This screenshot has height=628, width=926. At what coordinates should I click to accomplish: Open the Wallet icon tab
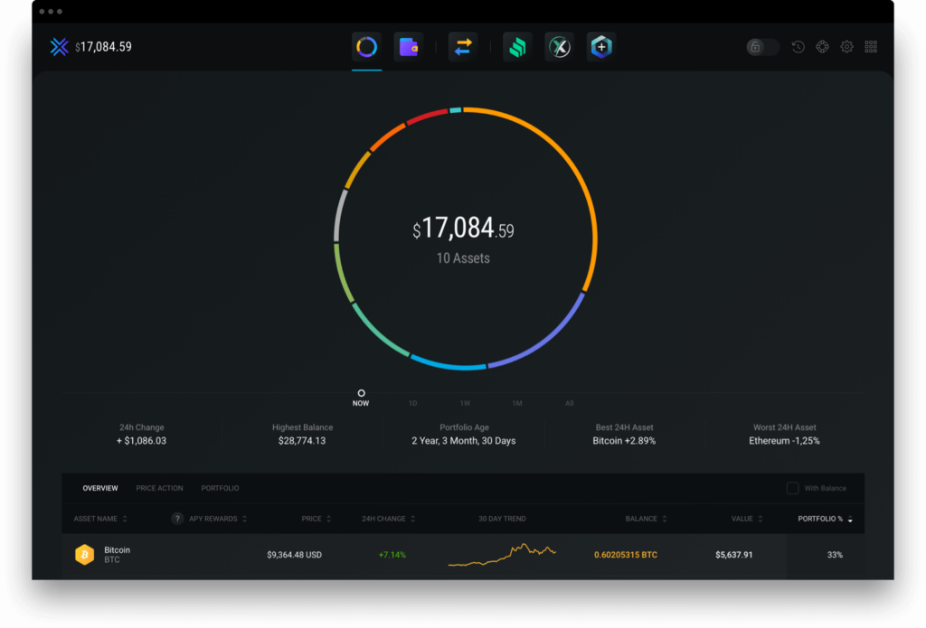click(409, 47)
